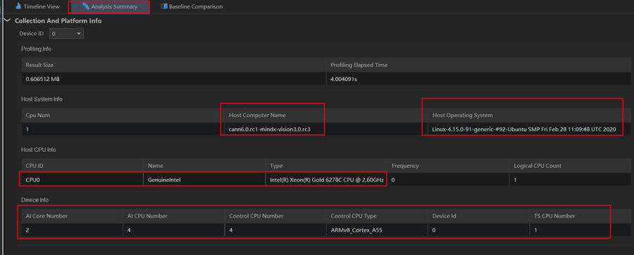This screenshot has height=255, width=634.
Task: Click the CPU0 cell
Action: (82, 180)
